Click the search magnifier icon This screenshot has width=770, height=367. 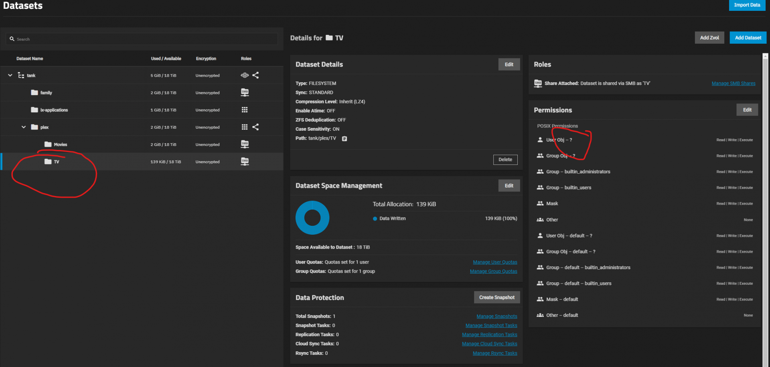tap(12, 39)
